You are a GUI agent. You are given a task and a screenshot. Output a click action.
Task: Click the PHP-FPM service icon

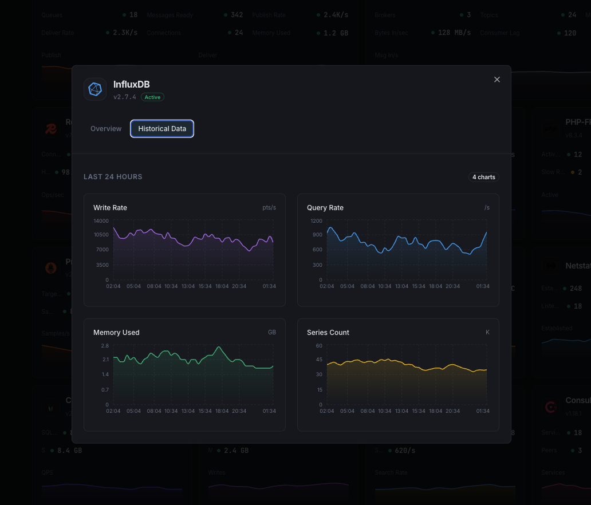pos(550,129)
